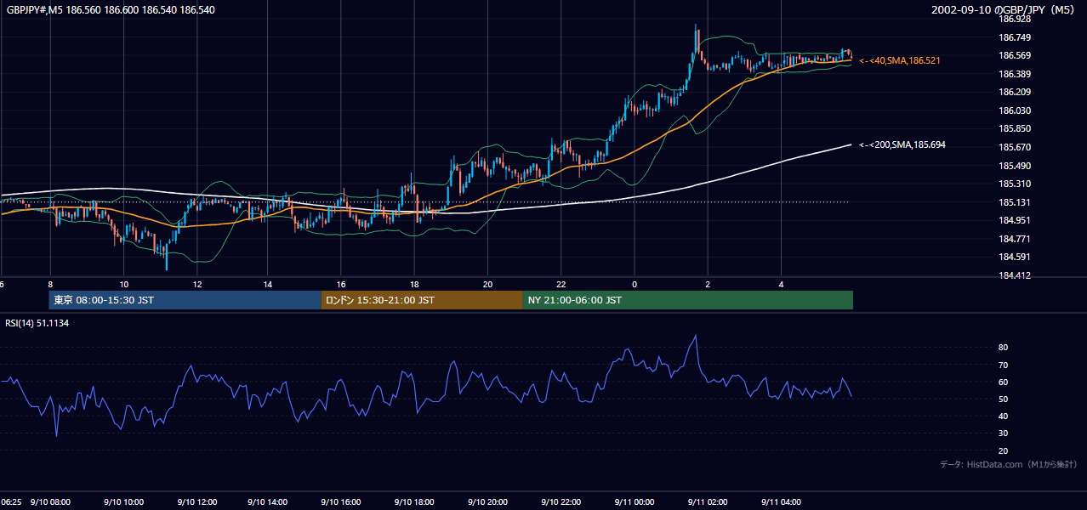Click the 9/10 12:00 date label
The height and width of the screenshot is (510, 1087).
point(196,502)
